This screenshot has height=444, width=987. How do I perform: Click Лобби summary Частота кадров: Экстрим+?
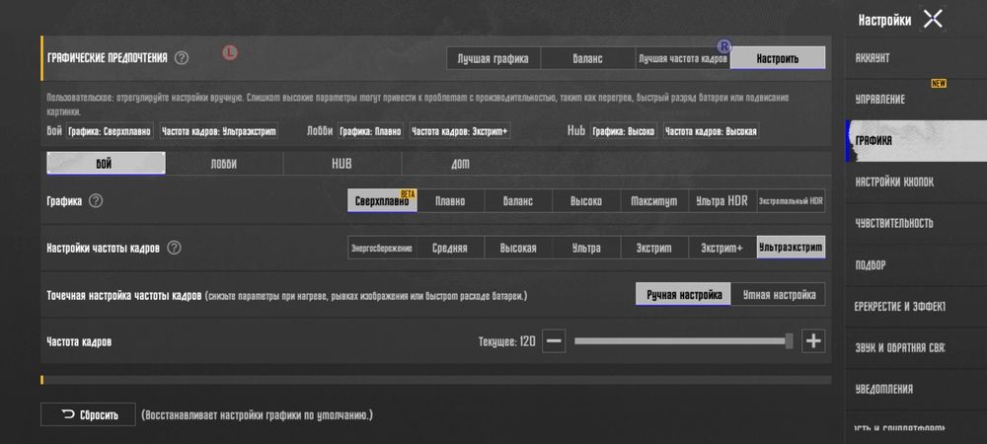coord(460,131)
